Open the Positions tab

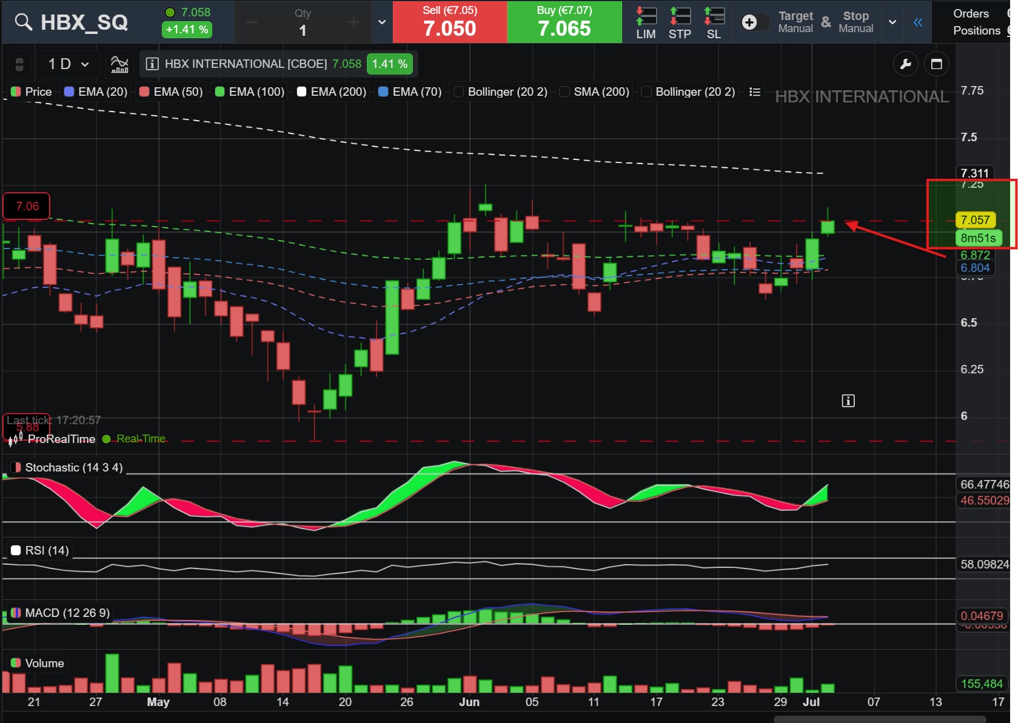[976, 30]
